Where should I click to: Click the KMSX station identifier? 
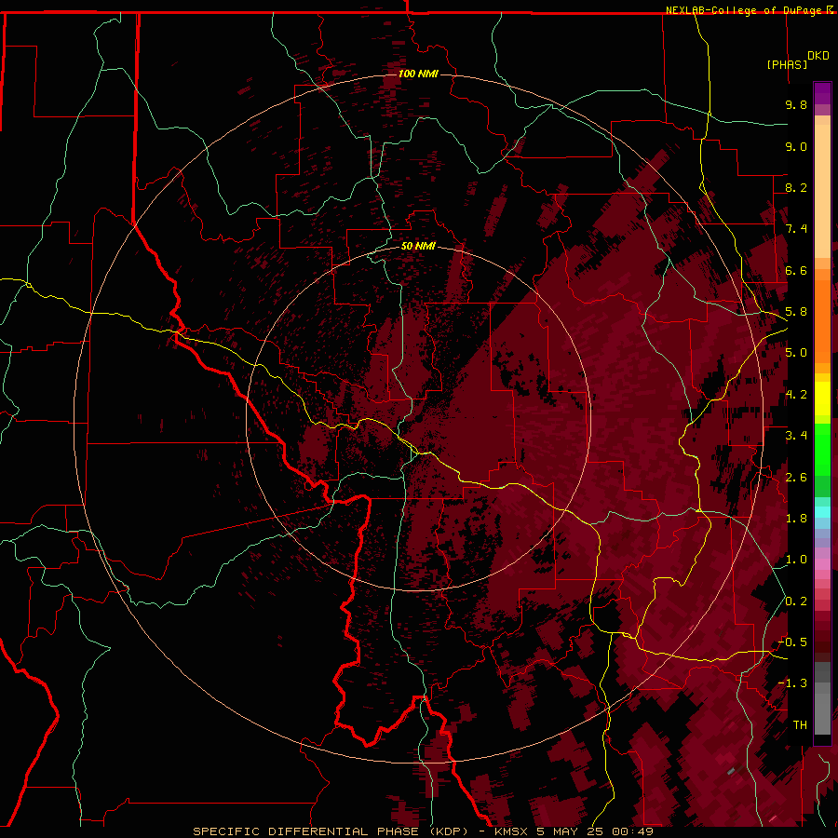pos(511,831)
